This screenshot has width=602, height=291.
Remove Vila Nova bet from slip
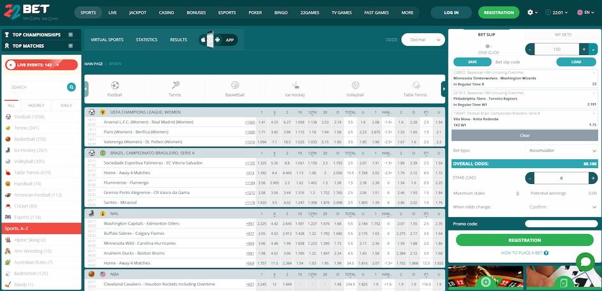point(594,114)
